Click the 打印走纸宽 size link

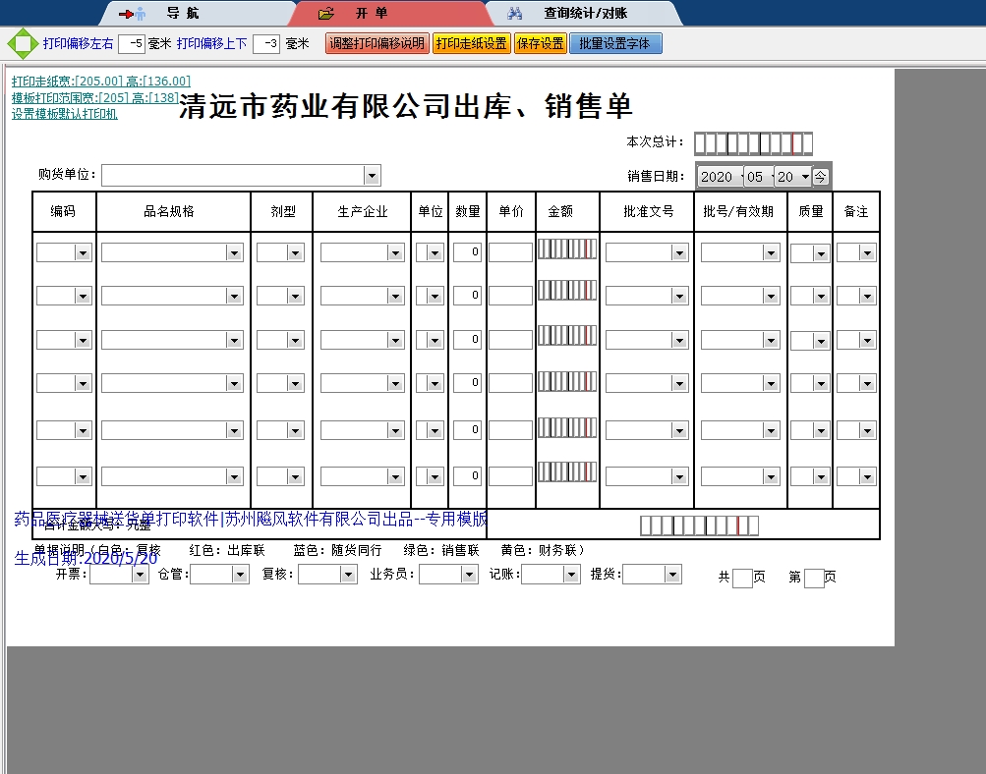pos(100,82)
